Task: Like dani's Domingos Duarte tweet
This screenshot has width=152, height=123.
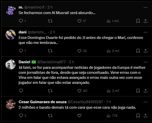Action: [x=79, y=51]
